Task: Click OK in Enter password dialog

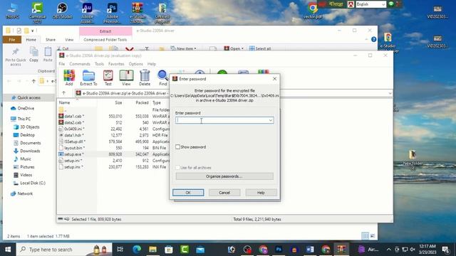Action: point(188,193)
